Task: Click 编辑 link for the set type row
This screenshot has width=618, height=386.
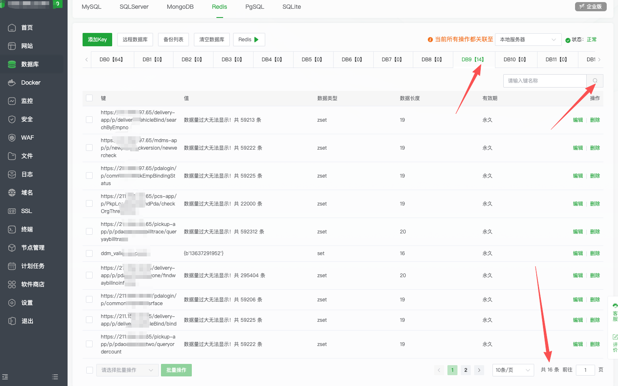Action: point(578,253)
